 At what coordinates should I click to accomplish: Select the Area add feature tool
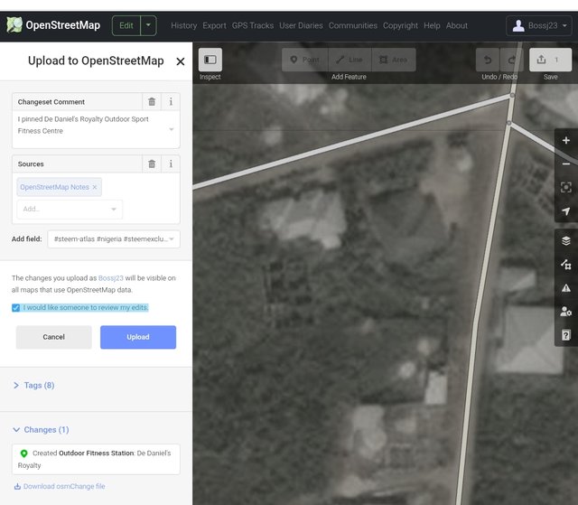click(x=394, y=60)
